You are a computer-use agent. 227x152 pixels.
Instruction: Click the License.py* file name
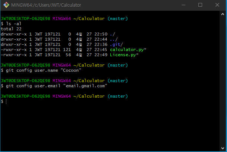point(124,55)
